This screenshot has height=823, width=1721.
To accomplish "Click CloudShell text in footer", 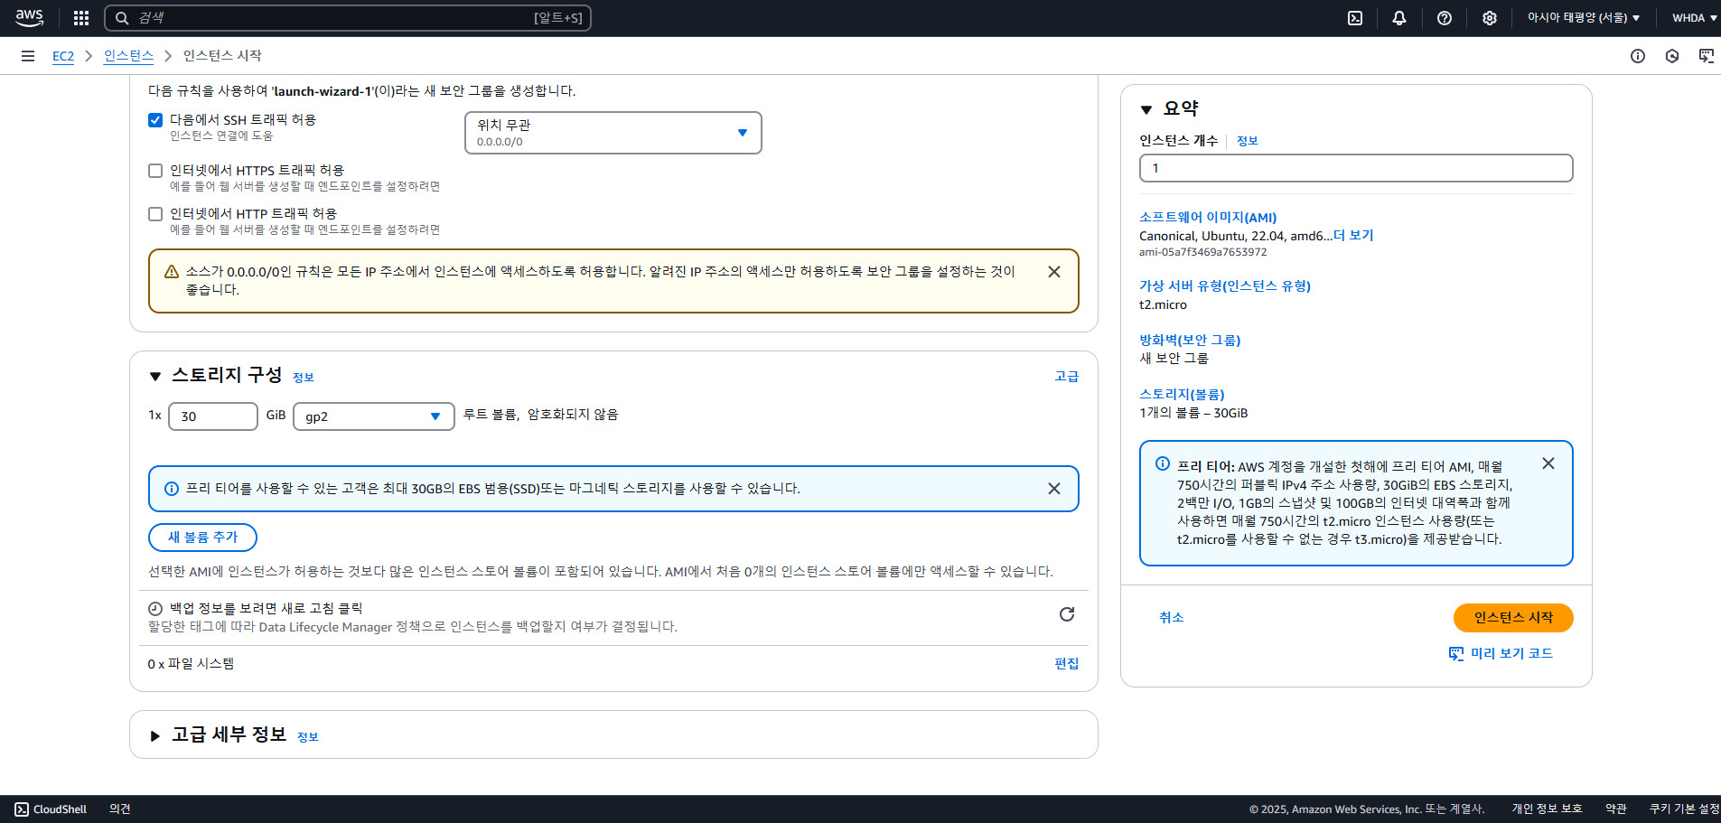I will 60,809.
